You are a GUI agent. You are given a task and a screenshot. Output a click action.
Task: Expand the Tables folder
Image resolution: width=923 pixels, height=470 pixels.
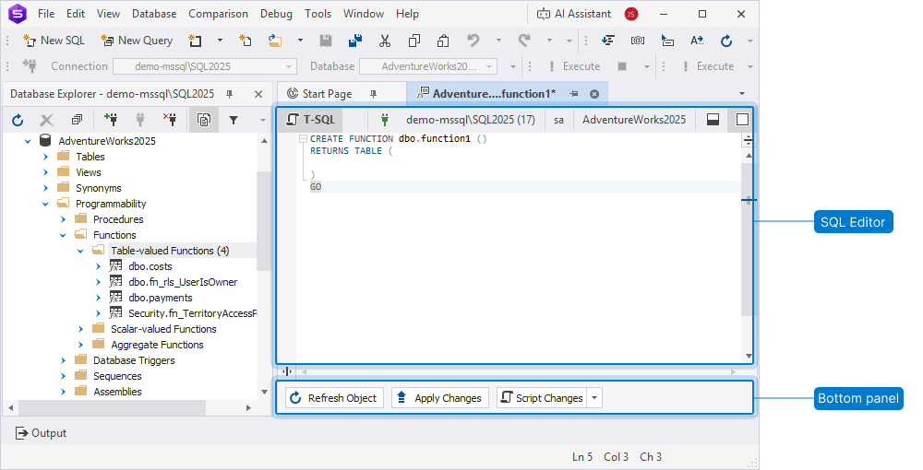pos(46,157)
